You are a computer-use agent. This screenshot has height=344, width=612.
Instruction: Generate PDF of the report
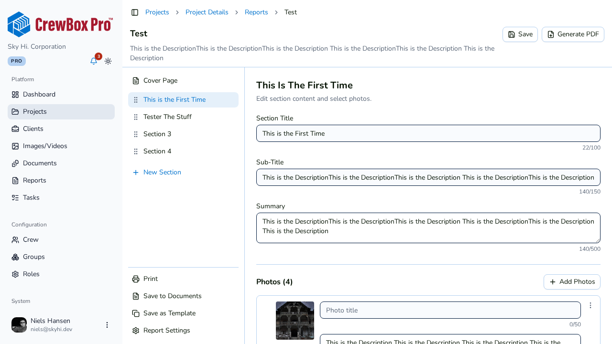point(573,34)
